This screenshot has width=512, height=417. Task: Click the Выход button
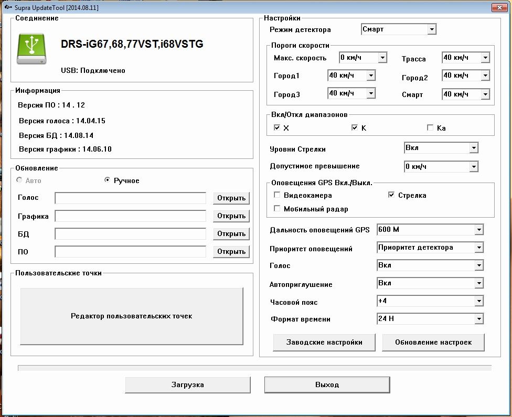pos(327,385)
